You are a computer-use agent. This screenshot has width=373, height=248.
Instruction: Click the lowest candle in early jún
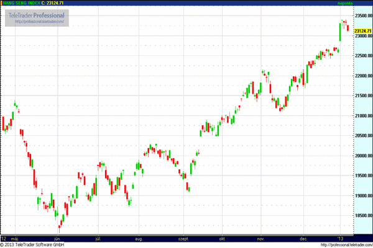60,225
